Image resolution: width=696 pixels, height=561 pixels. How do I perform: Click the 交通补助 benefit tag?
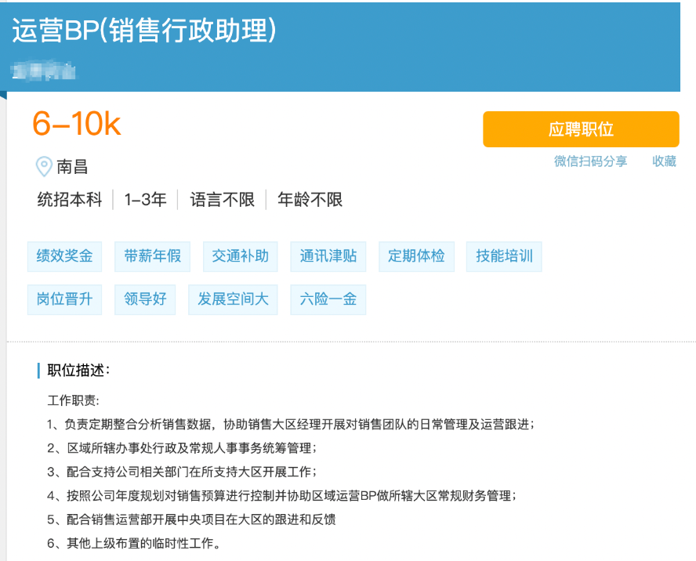click(240, 256)
